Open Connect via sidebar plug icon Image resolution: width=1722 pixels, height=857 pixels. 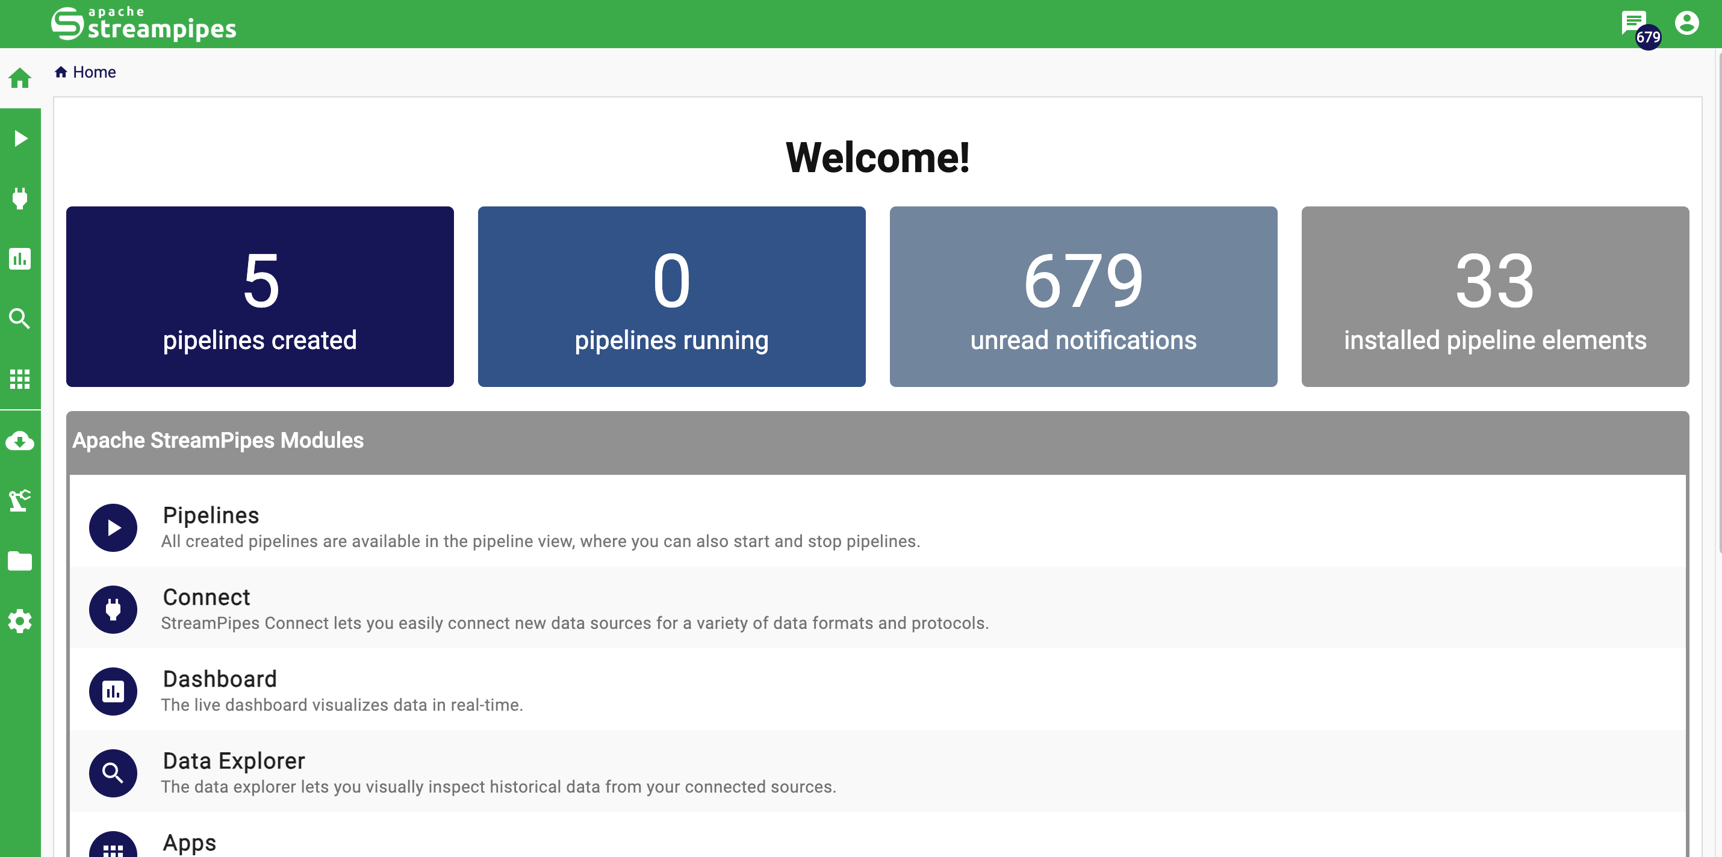pos(20,199)
